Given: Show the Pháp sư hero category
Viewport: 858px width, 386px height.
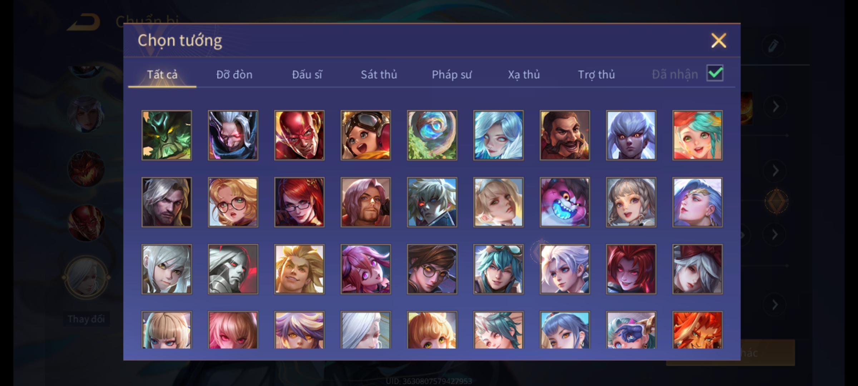Looking at the screenshot, I should click(x=452, y=74).
